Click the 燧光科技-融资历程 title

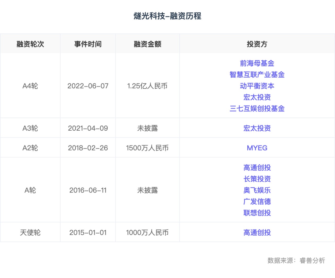click(x=167, y=16)
